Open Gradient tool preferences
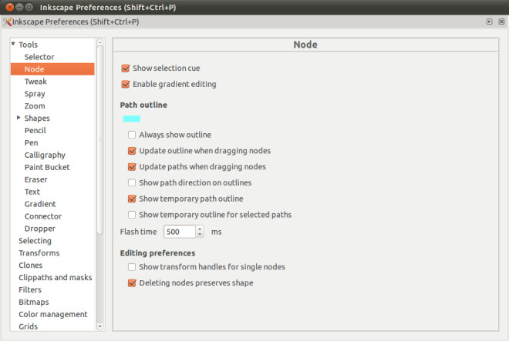The height and width of the screenshot is (341, 509). point(40,204)
